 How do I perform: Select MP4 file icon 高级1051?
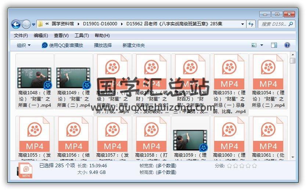[151, 72]
